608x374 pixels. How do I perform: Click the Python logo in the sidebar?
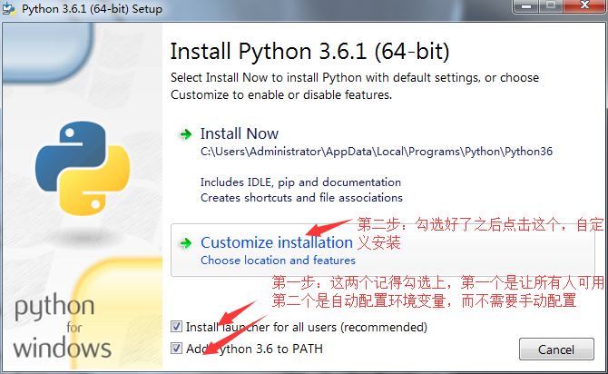[83, 168]
